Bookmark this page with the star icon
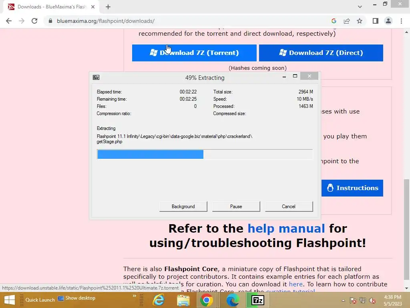 (x=360, y=21)
